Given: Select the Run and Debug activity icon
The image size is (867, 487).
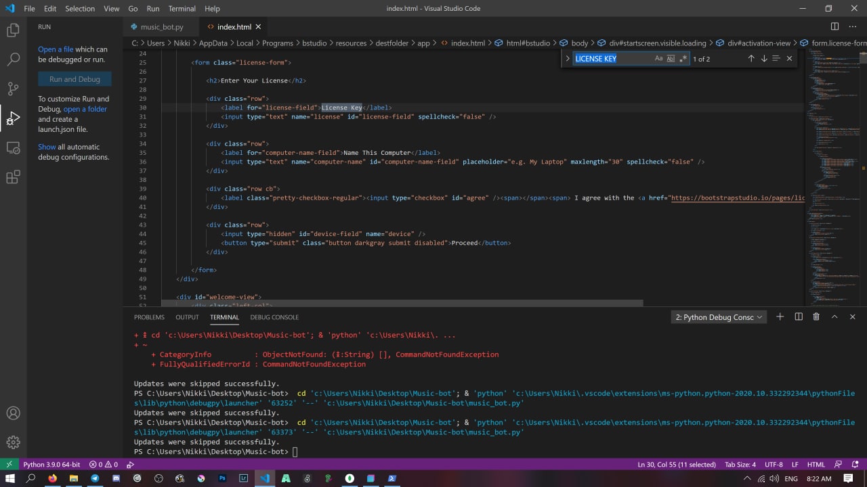Looking at the screenshot, I should coord(13,118).
